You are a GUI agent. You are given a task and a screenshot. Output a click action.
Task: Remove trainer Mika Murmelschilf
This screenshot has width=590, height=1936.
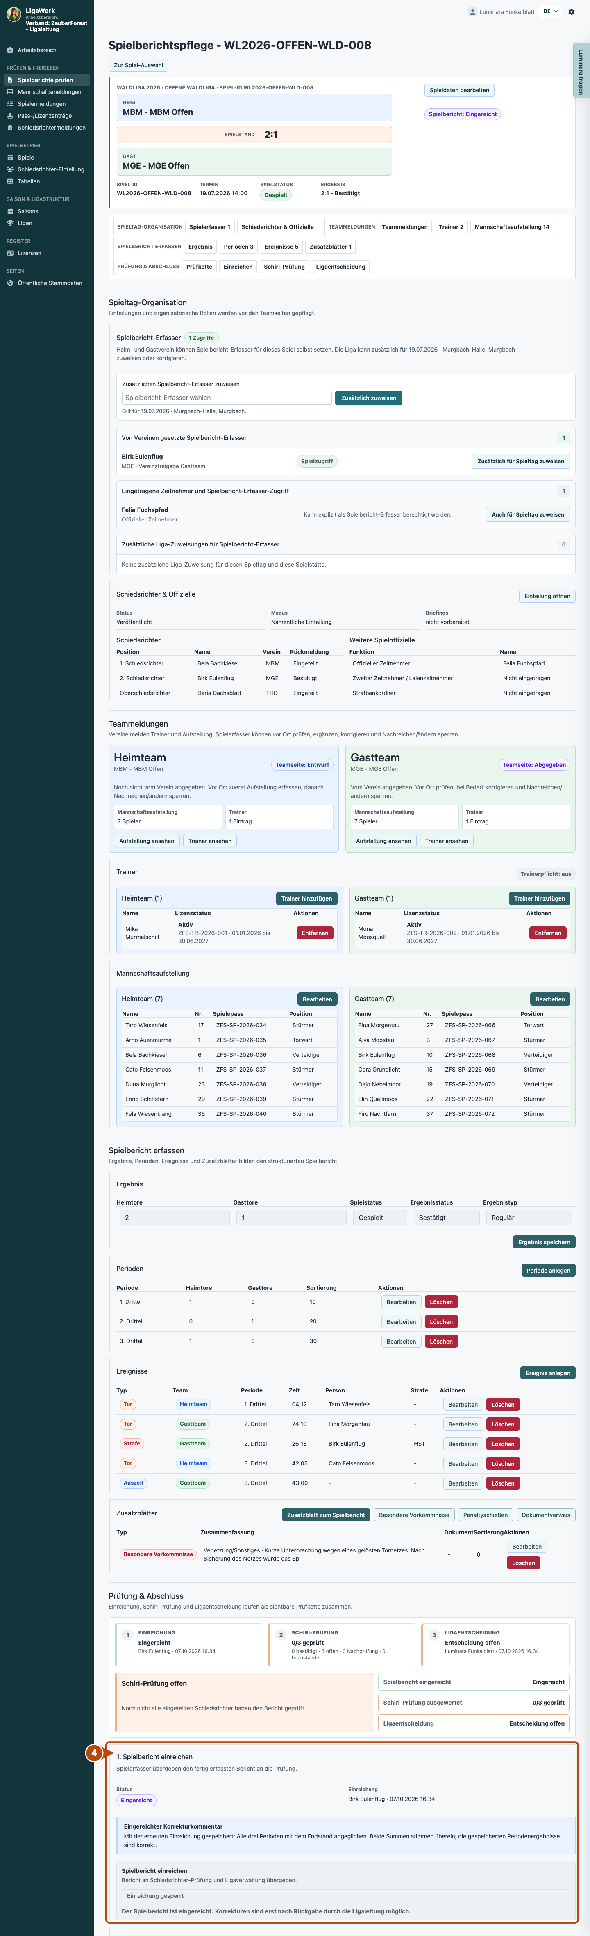pos(315,933)
